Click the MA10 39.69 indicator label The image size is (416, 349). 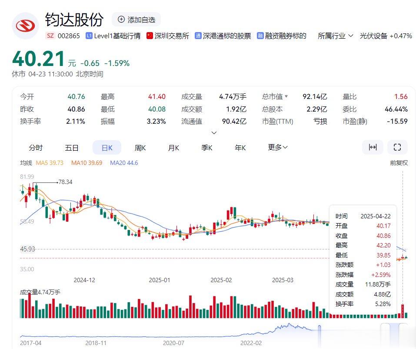87,163
